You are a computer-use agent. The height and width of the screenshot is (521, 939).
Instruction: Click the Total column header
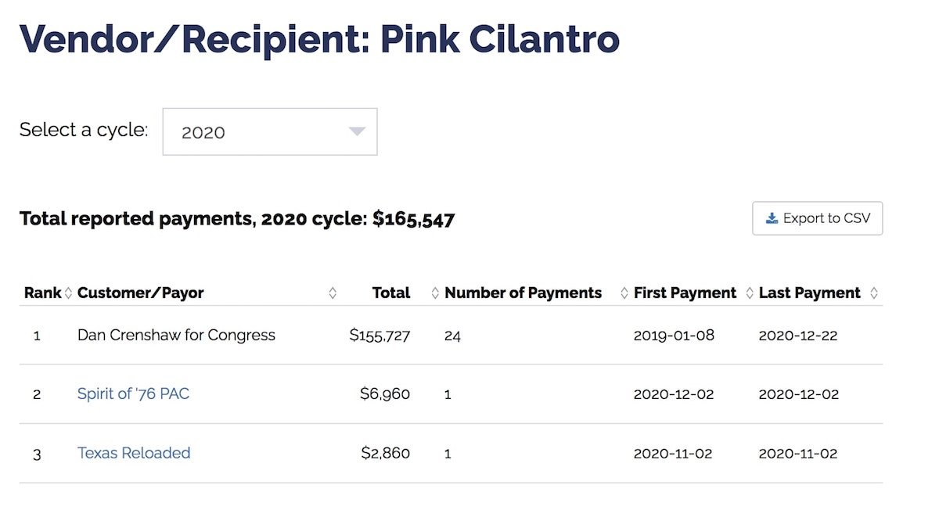pos(391,293)
